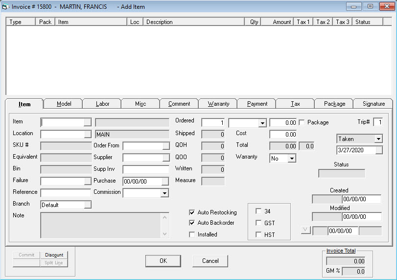Open the Purchase date picker button

pyautogui.click(x=165, y=181)
